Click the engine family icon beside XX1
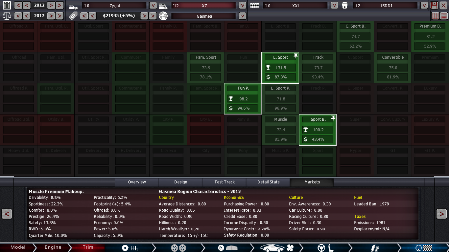Screen dimensions: 449x252 point(254,6)
